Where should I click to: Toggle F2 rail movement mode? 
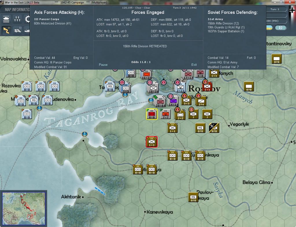click(18, 30)
